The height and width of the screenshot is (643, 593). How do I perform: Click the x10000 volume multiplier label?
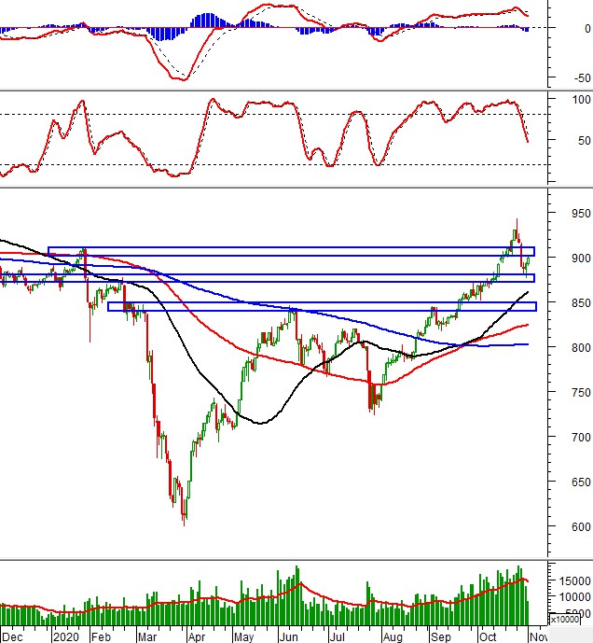point(564,619)
